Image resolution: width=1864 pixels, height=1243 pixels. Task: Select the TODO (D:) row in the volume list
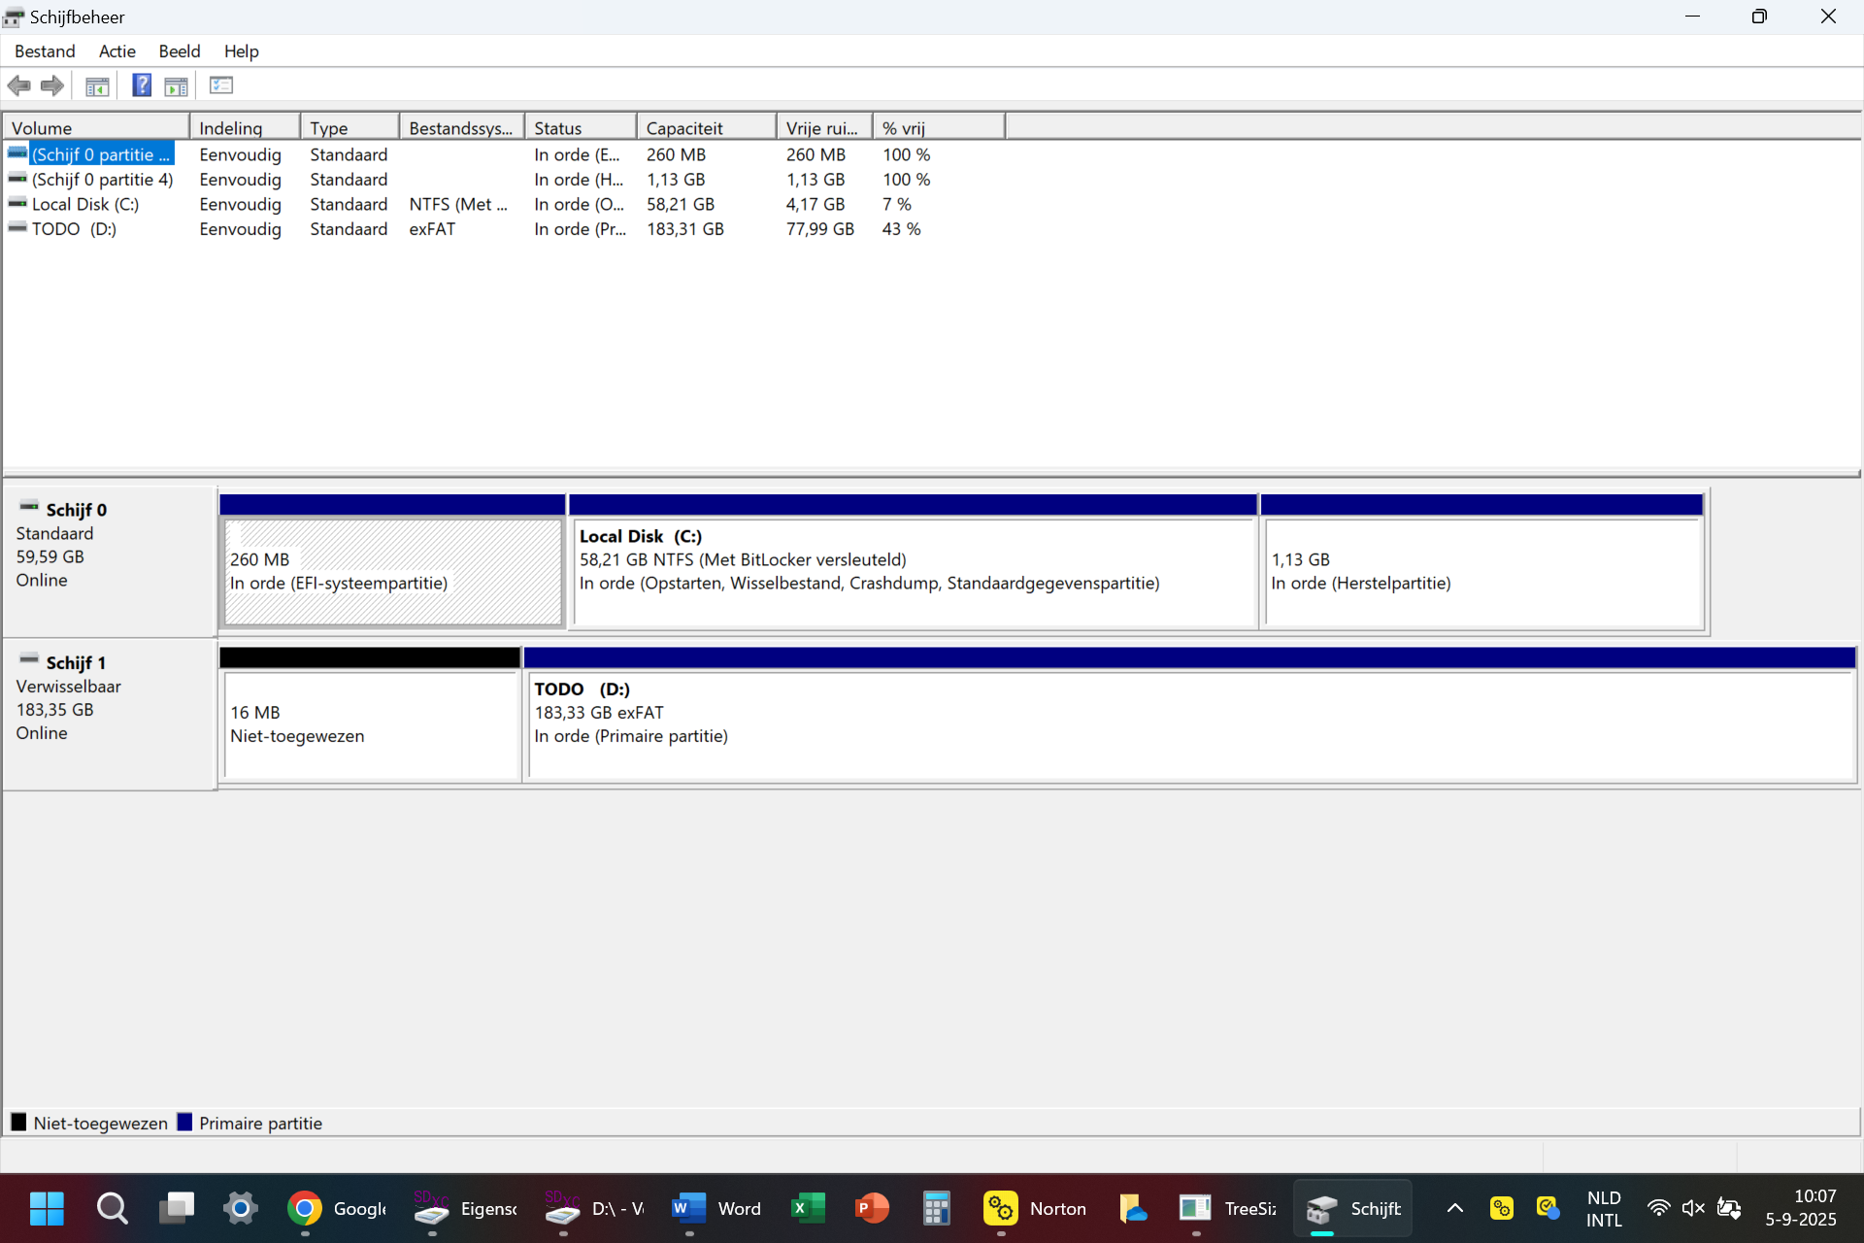pos(74,229)
